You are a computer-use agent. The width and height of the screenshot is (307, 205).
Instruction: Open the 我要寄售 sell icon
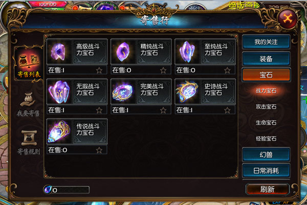coord(28,99)
